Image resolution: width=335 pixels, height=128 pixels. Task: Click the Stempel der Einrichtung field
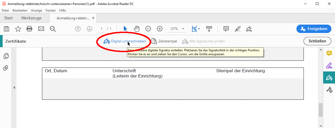pyautogui.click(x=240, y=89)
